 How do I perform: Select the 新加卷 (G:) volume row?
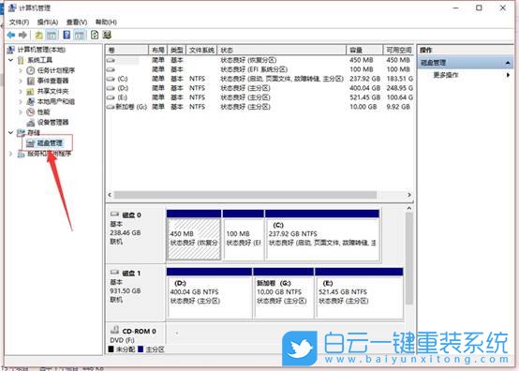(x=259, y=107)
